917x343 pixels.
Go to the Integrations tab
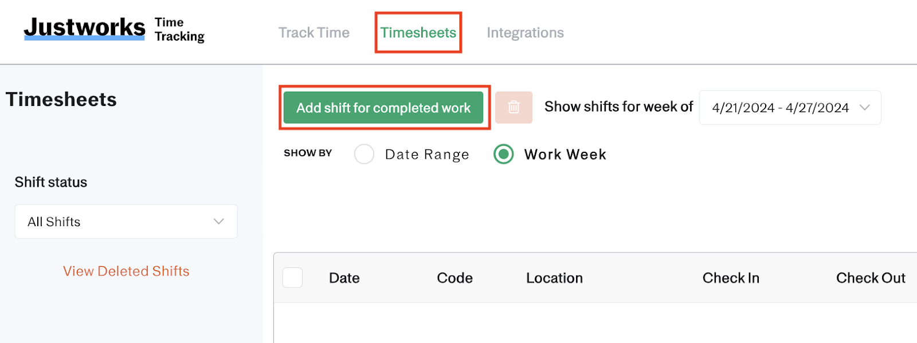pos(525,33)
